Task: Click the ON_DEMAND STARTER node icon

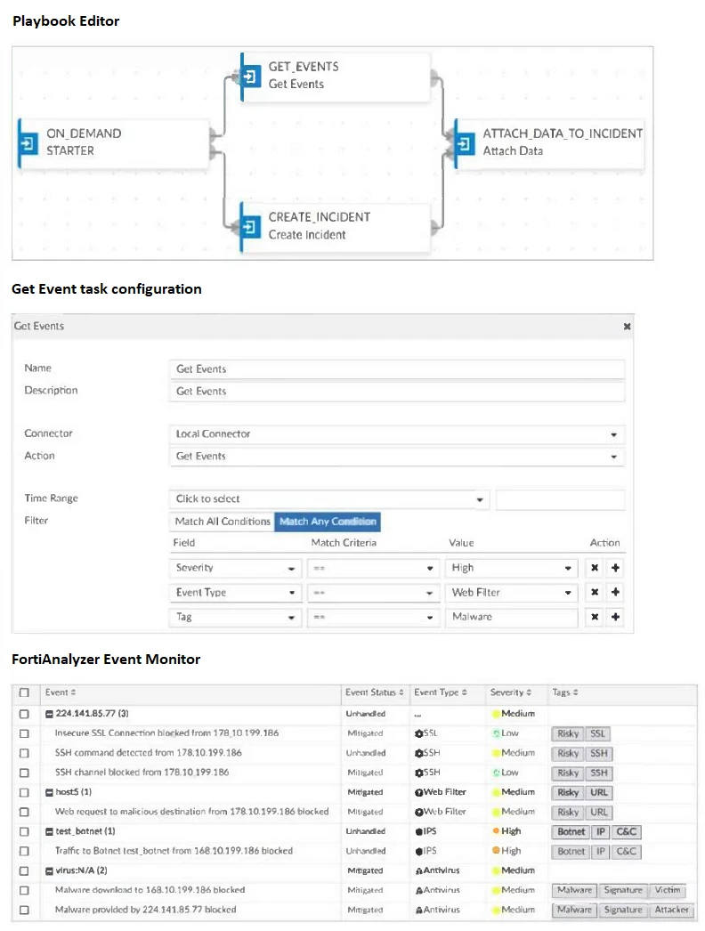Action: [x=28, y=142]
